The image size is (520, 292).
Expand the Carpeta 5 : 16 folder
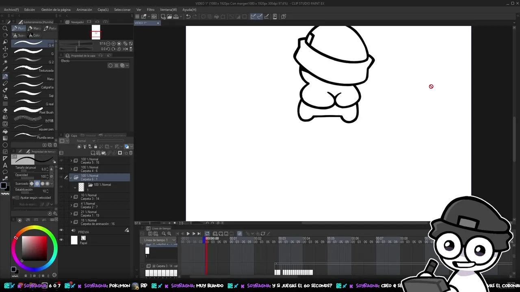71,161
